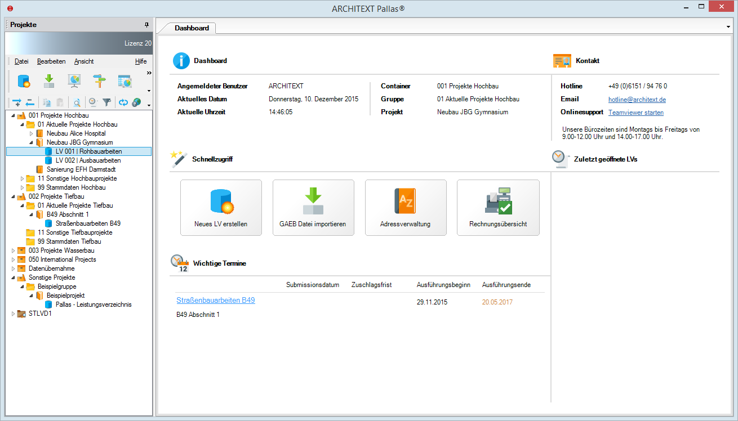The width and height of the screenshot is (738, 421).
Task: Collapse the 001 Projekte Hochbau node
Action: point(13,115)
